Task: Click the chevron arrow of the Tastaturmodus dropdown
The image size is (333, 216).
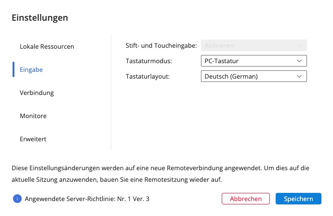Action: [299, 61]
